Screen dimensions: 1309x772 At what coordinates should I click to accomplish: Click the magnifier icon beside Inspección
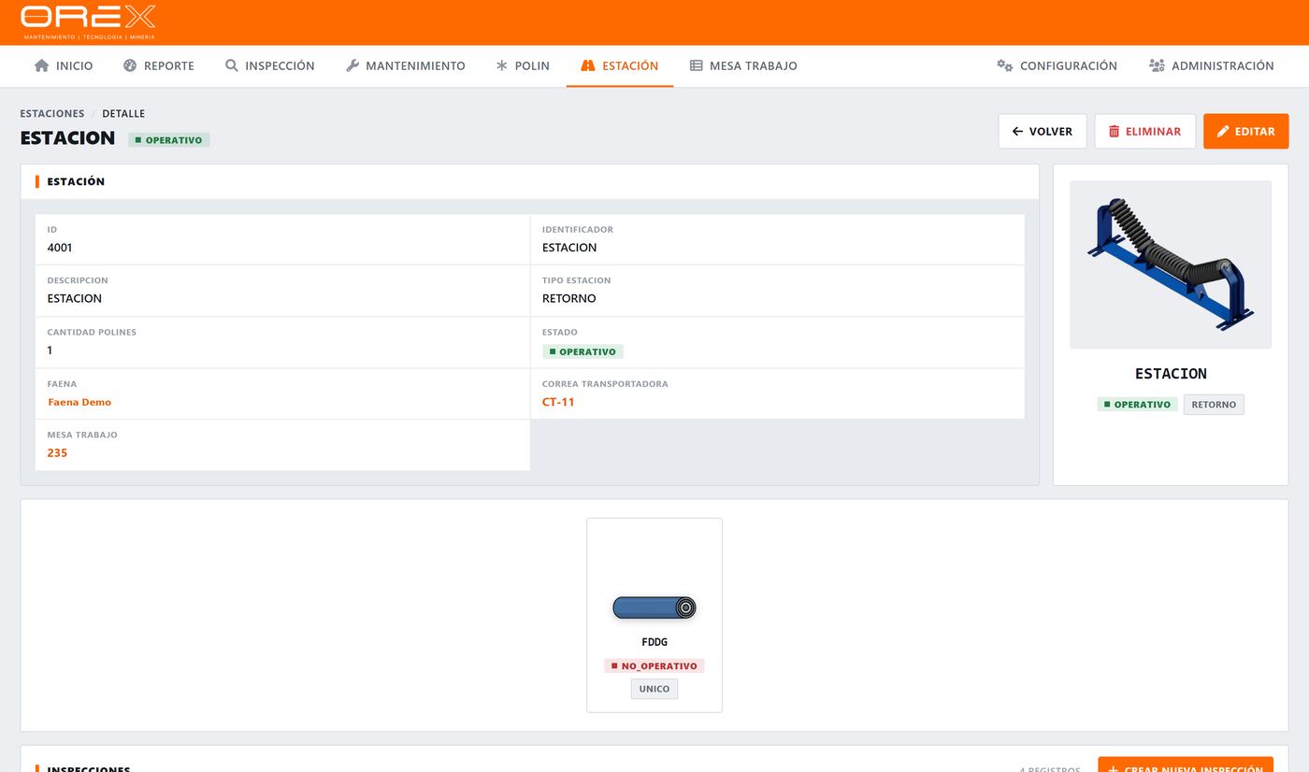coord(232,65)
